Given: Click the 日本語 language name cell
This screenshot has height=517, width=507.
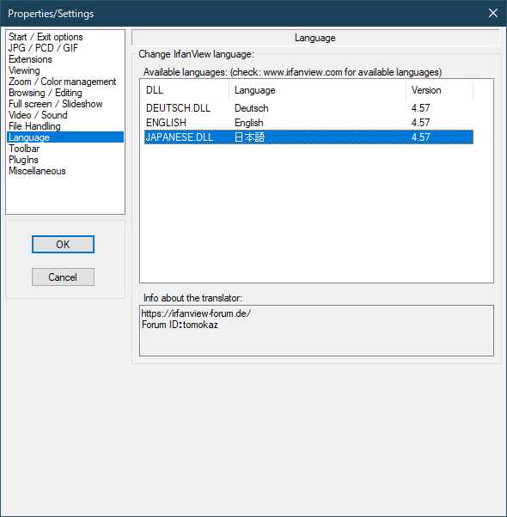Looking at the screenshot, I should (x=249, y=137).
